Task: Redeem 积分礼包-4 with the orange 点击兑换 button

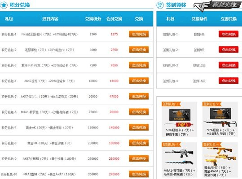Action: coord(139,81)
